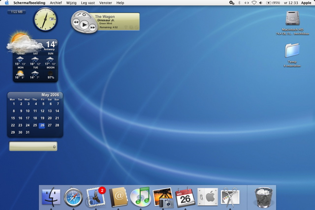Screen dimensions: 315x210
Task: Select May 26 in calendar widget
Action: 42,125
